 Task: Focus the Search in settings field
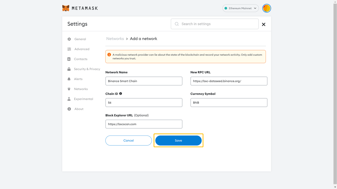[x=215, y=24]
